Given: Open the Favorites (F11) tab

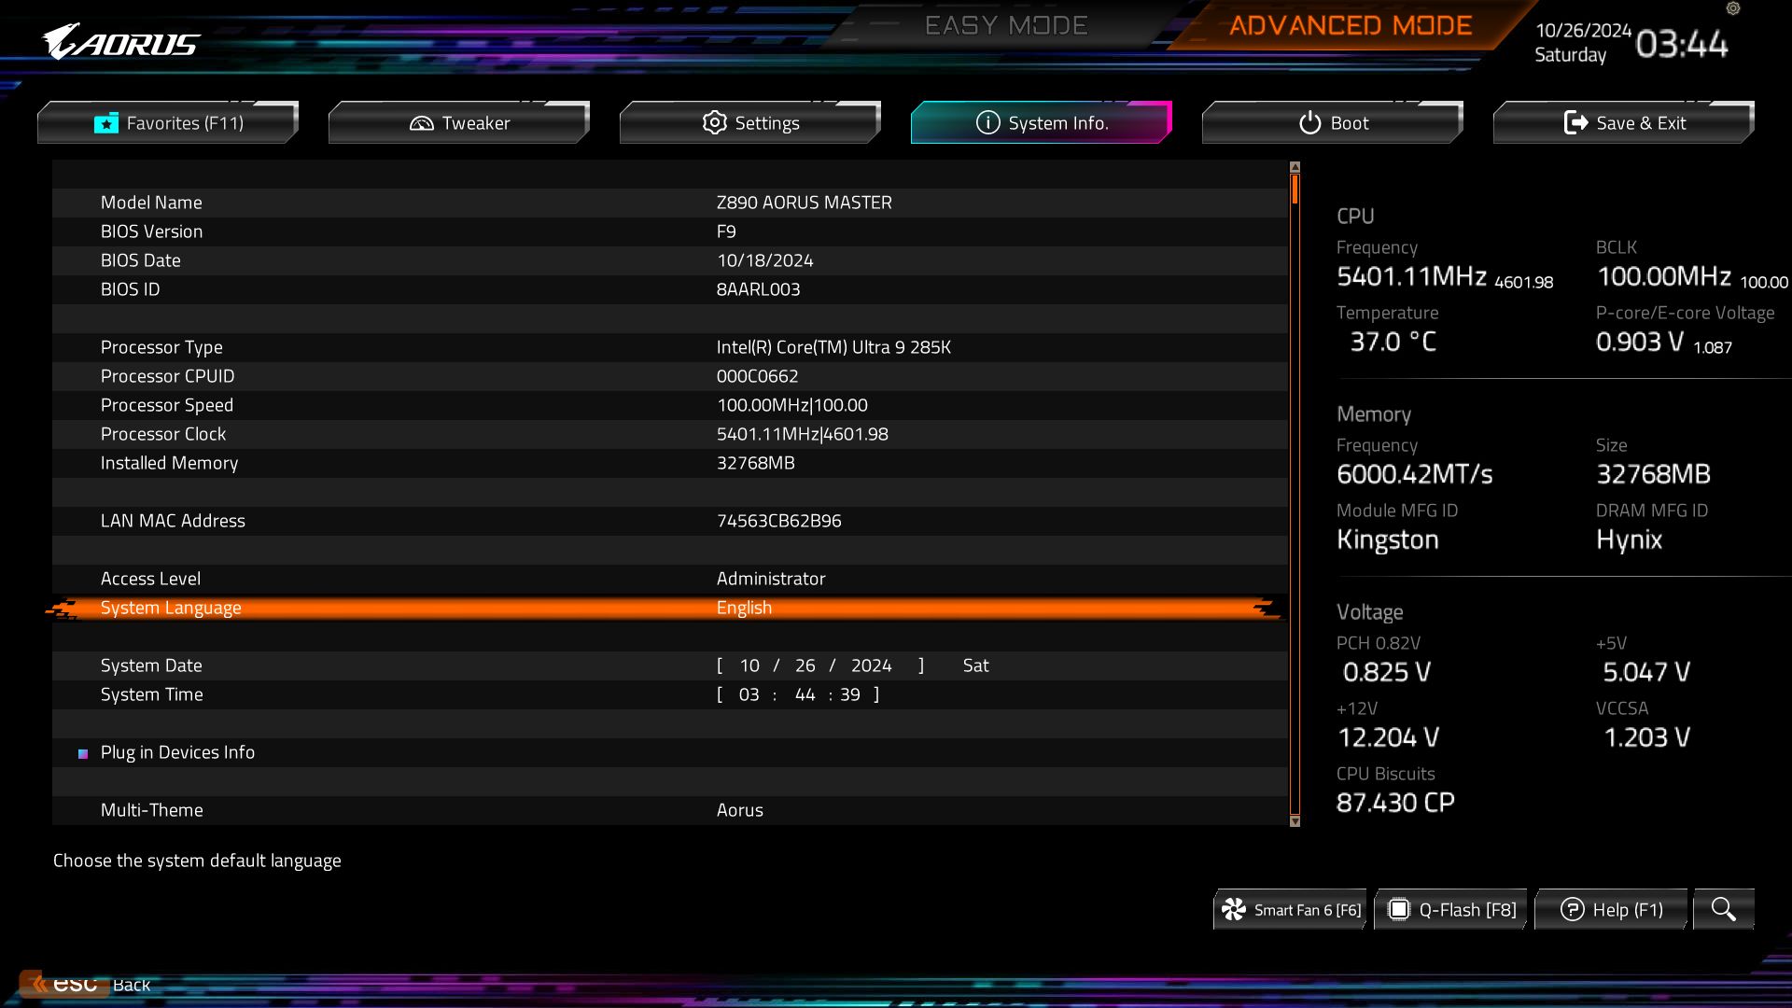Looking at the screenshot, I should pos(168,122).
